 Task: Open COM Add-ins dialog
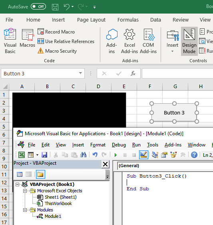coord(148,41)
